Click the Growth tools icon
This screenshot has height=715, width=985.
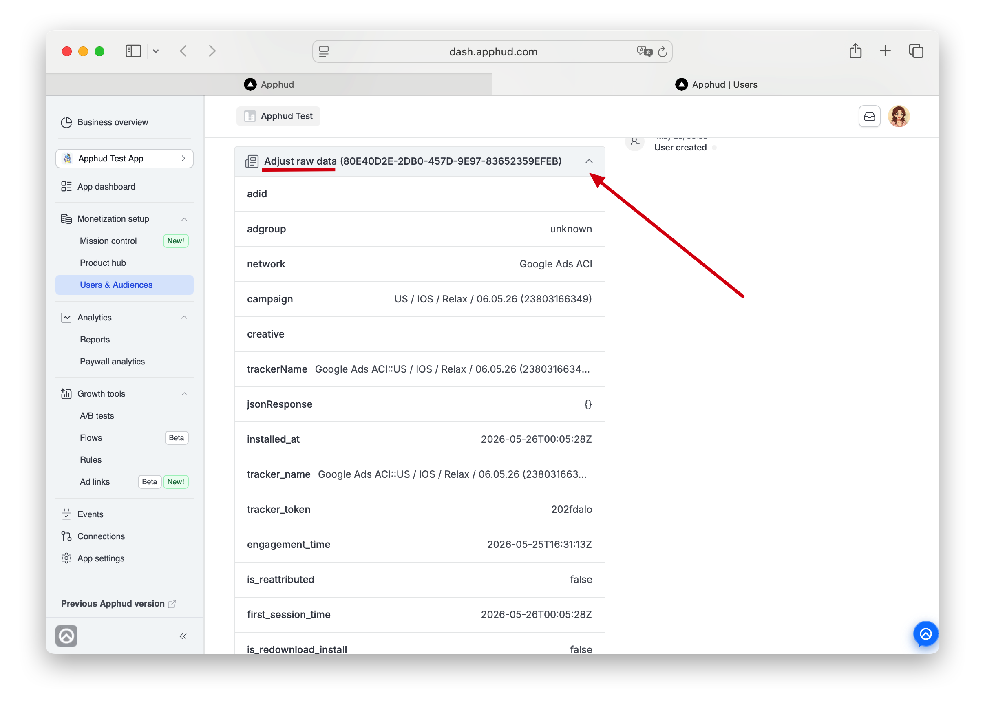[x=66, y=394]
